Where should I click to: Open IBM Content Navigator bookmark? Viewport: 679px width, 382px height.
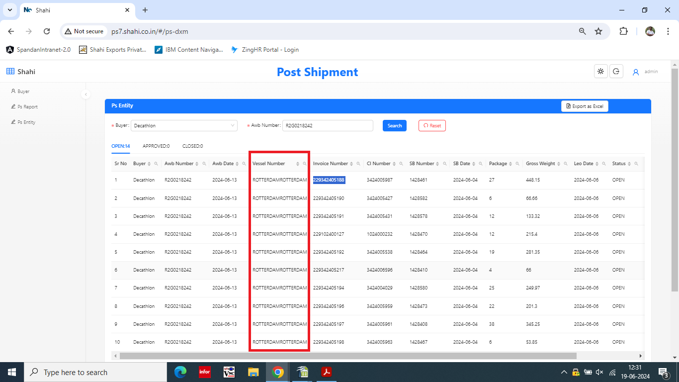[x=189, y=50]
